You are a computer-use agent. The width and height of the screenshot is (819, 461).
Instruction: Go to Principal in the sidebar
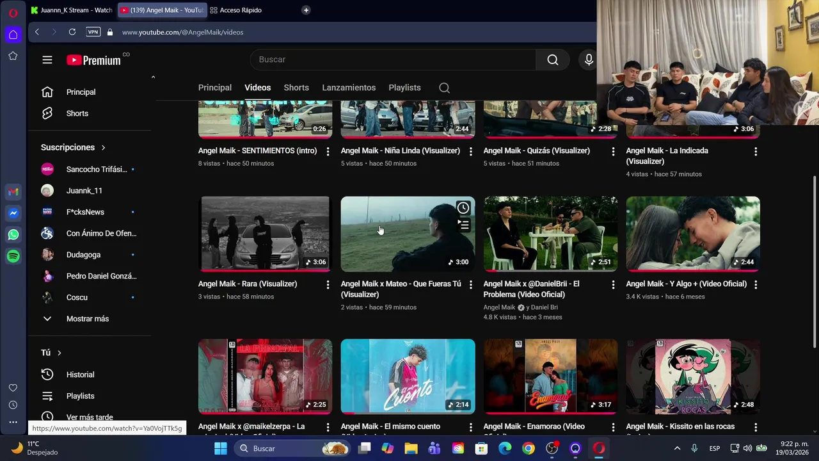point(81,92)
